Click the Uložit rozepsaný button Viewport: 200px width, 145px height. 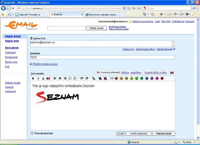point(139,134)
